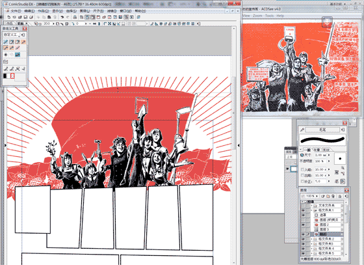This screenshot has height=265, width=364.
Task: Switch to the 形状 tab in the brush panel
Action: tap(326, 150)
